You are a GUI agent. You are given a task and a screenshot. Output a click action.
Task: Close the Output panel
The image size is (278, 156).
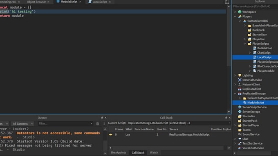(105, 118)
